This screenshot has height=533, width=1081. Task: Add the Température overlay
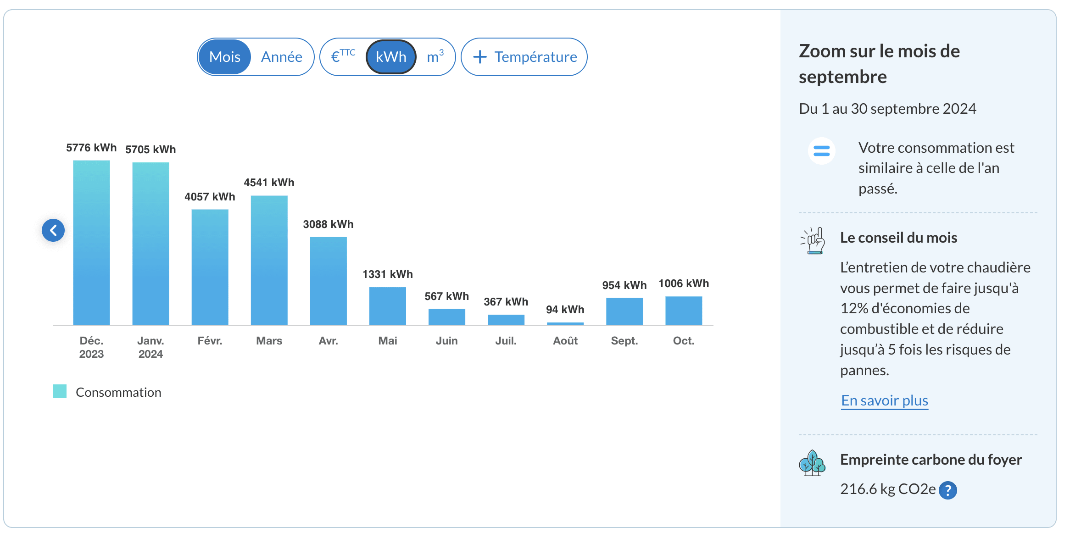coord(524,57)
